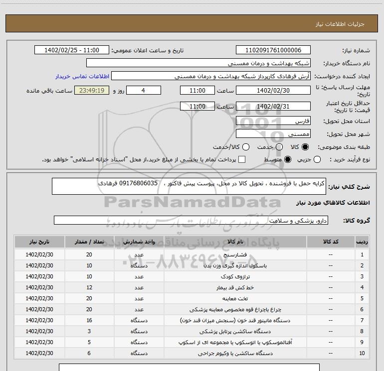Click buyer organization name field
Screen dimensions: 384x371
198,63
